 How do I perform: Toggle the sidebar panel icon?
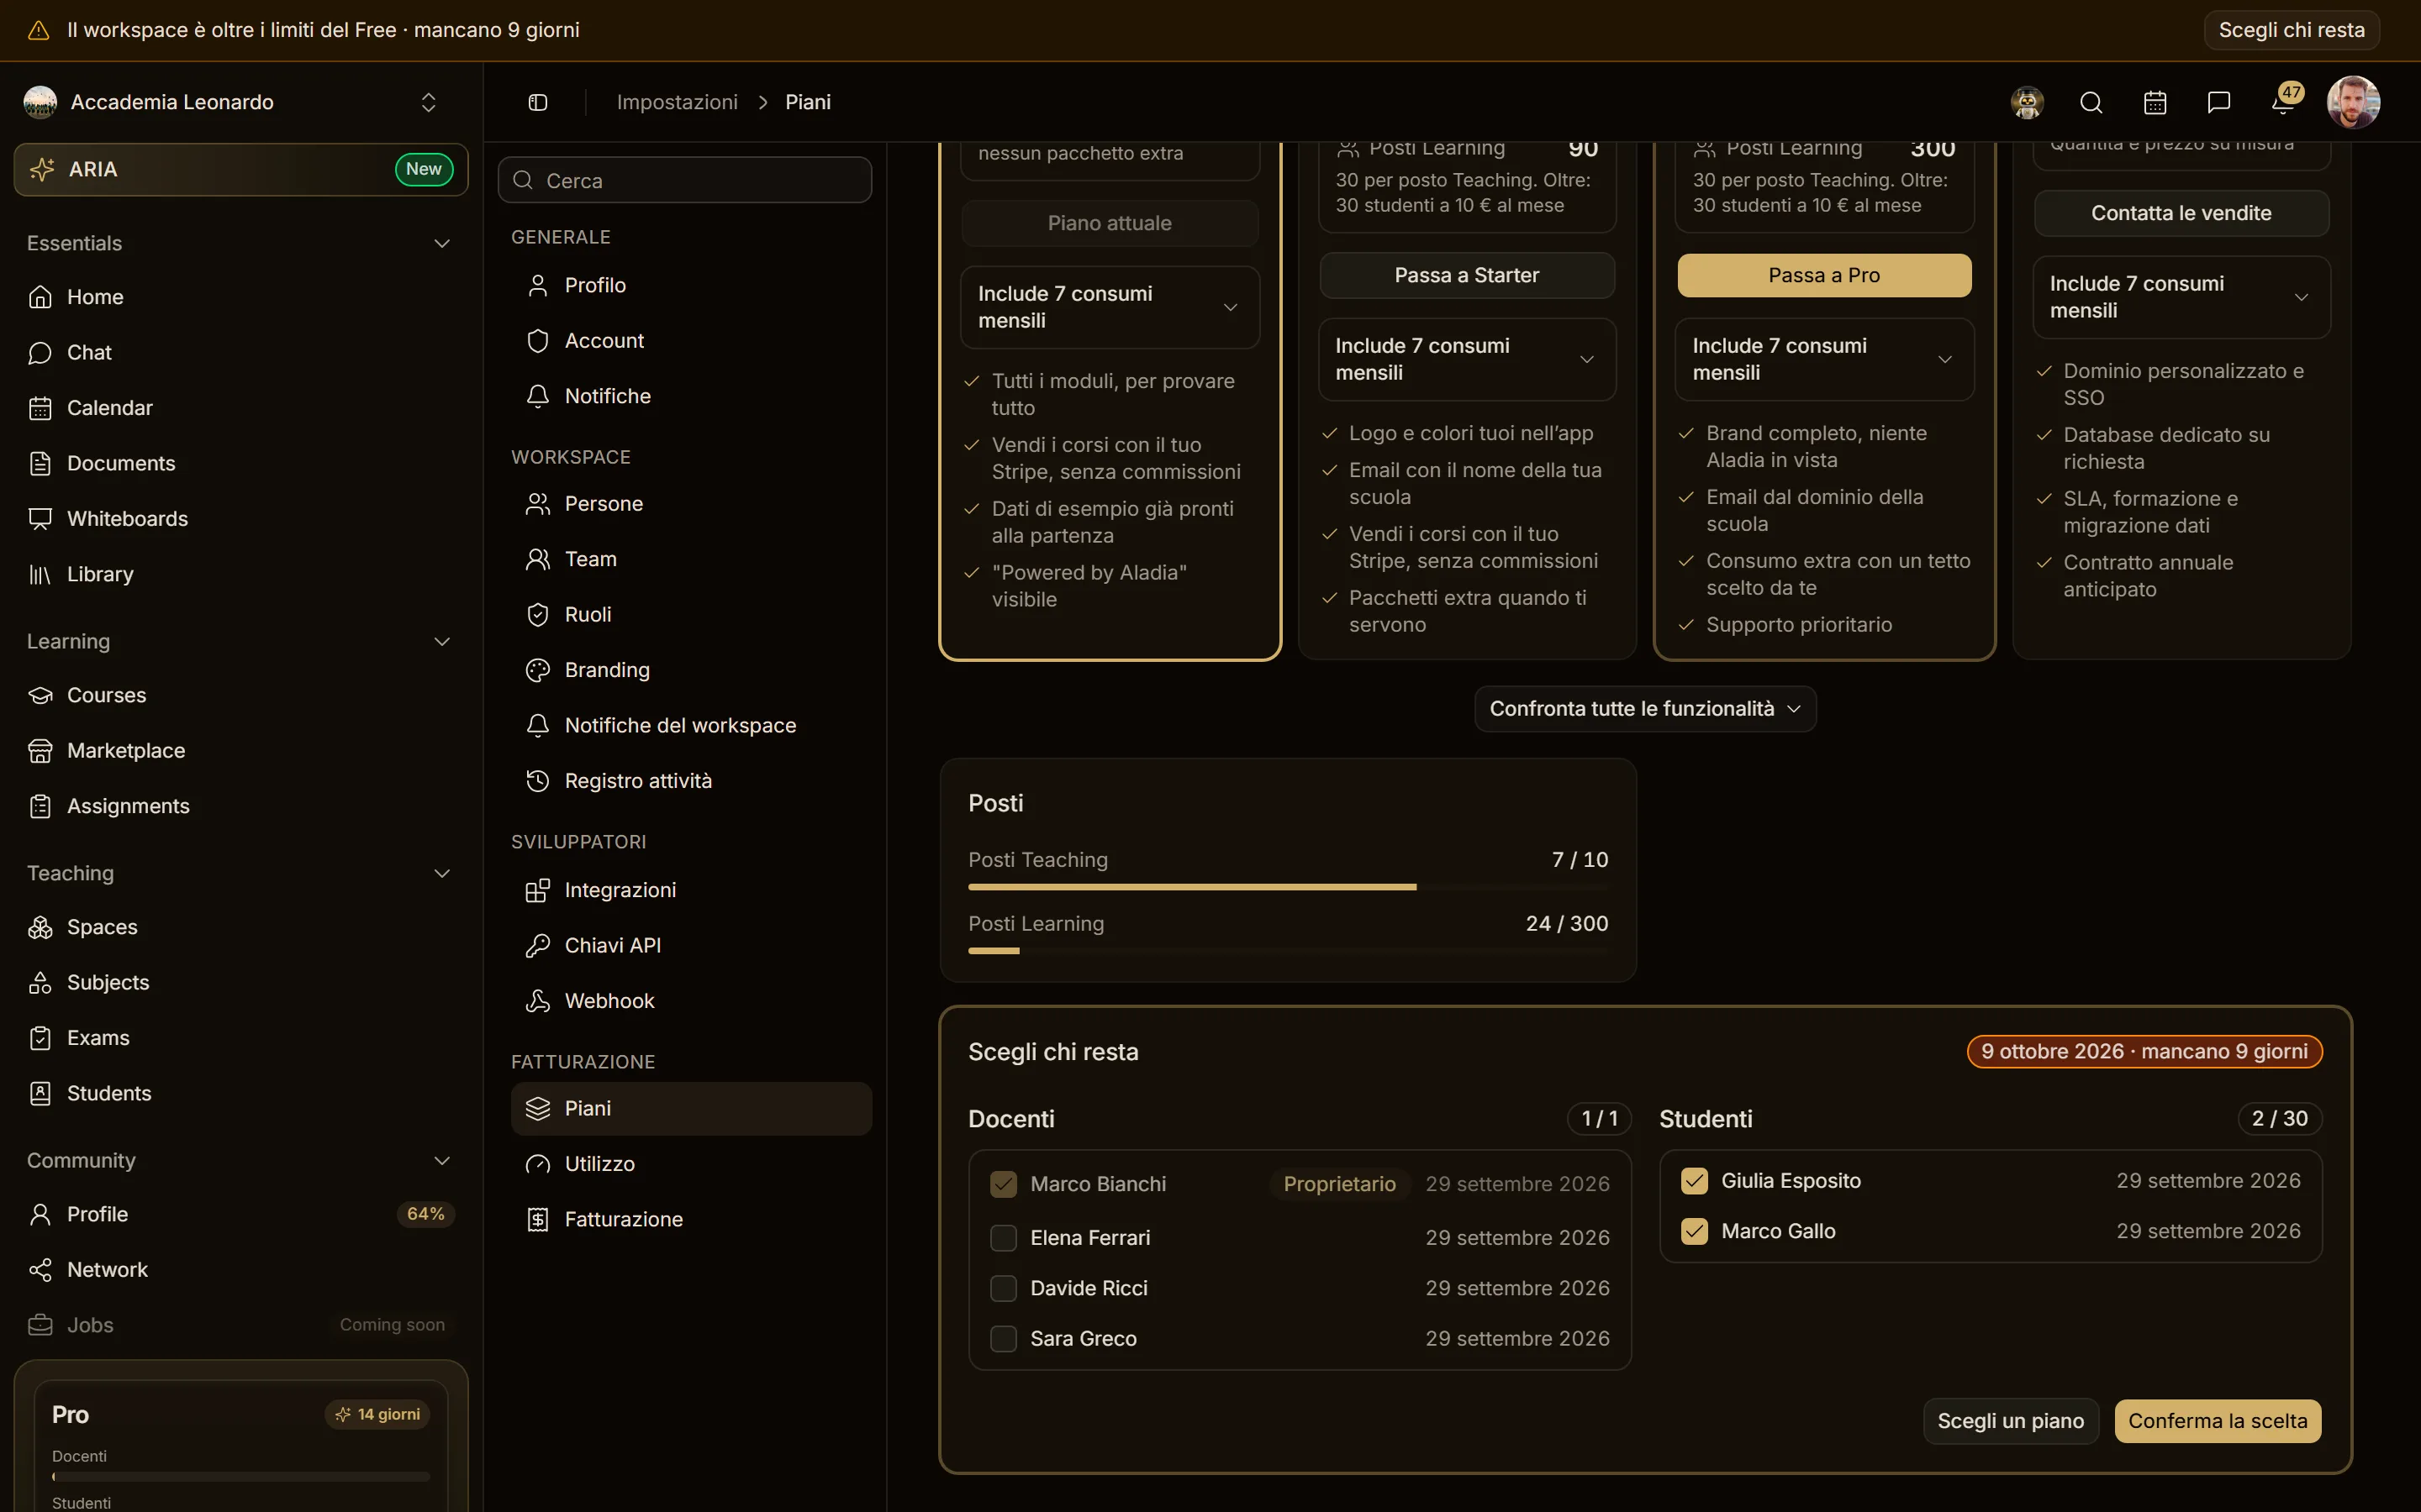click(537, 102)
